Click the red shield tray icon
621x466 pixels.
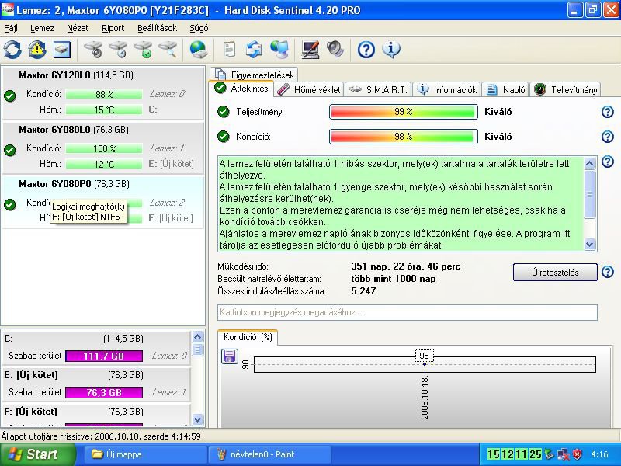(578, 454)
